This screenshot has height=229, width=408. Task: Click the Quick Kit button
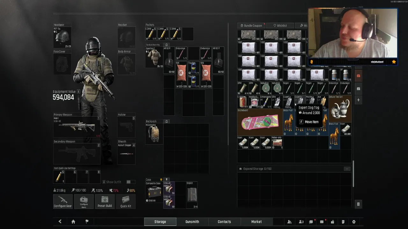point(126,202)
